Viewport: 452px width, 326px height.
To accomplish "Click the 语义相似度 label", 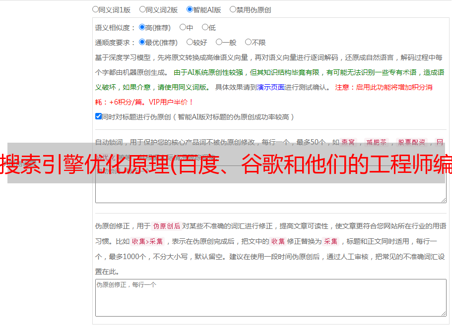I will coord(115,28).
